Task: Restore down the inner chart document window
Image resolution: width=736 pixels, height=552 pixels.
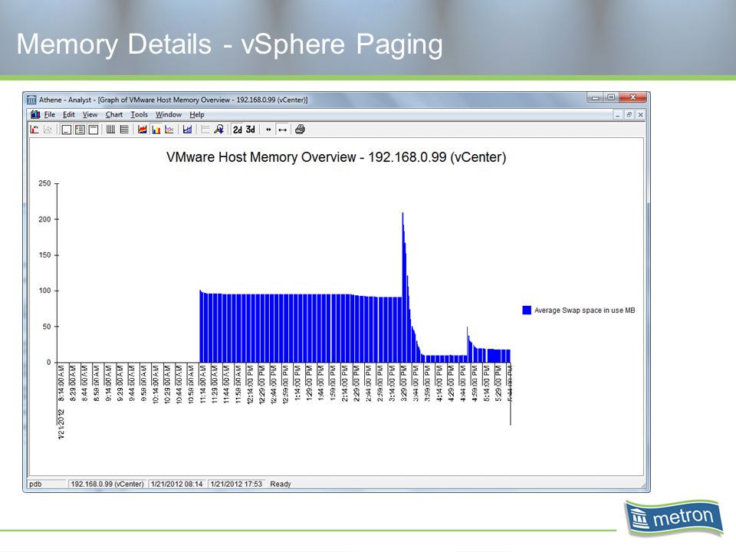Action: pos(629,115)
